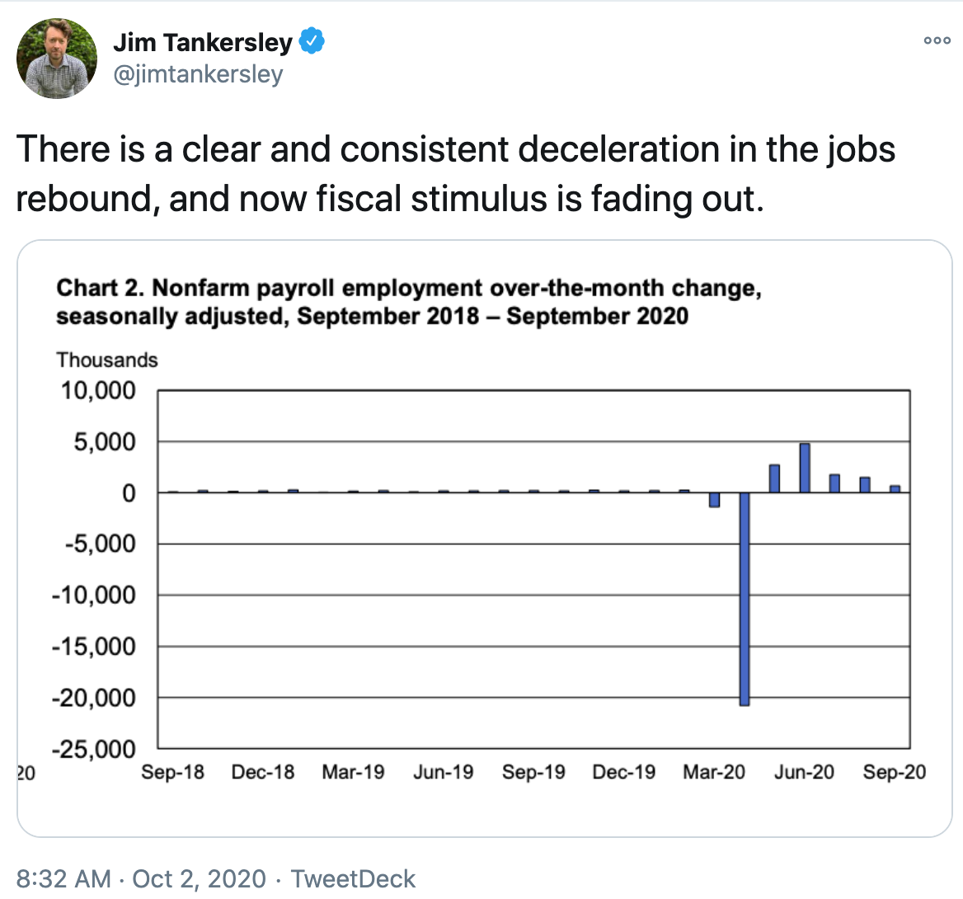
Task: Click the tallest positive bar near Jun-20
Action: 805,468
